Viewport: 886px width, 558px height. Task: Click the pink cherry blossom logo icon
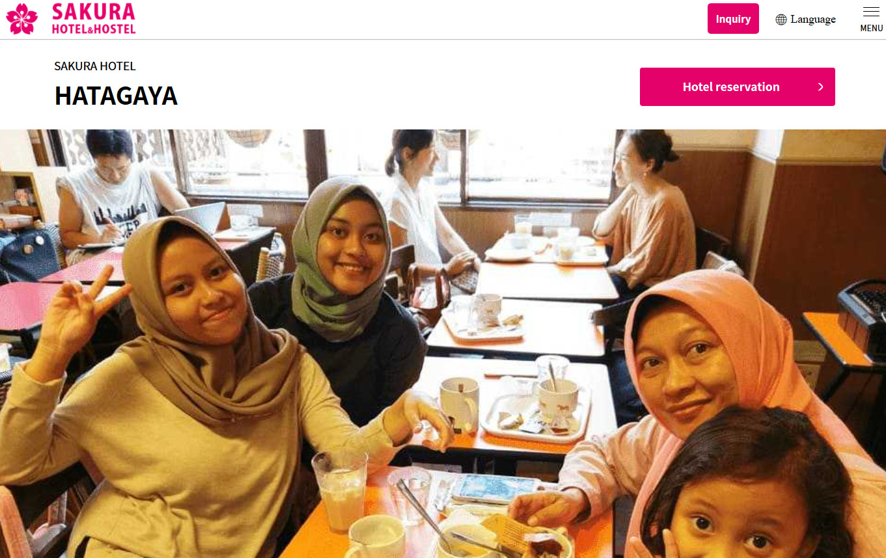22,18
